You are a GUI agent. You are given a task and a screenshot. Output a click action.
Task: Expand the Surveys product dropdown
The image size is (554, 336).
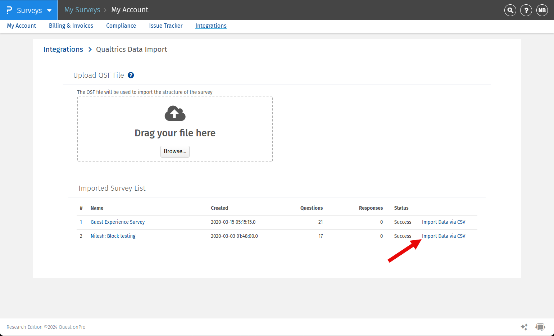(49, 10)
